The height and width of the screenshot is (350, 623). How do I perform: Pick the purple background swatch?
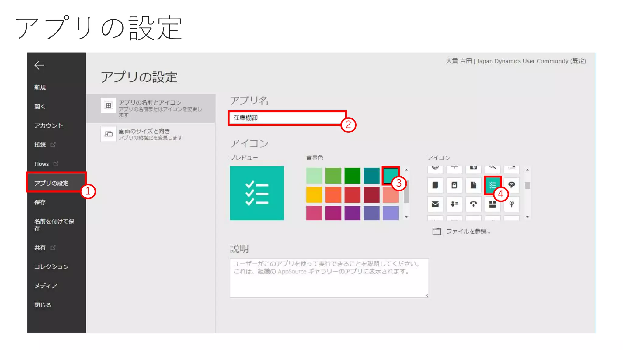click(x=352, y=213)
